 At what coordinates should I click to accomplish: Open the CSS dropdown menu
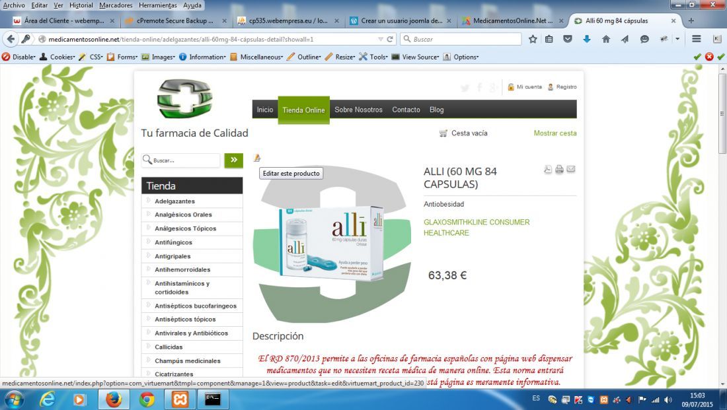91,57
